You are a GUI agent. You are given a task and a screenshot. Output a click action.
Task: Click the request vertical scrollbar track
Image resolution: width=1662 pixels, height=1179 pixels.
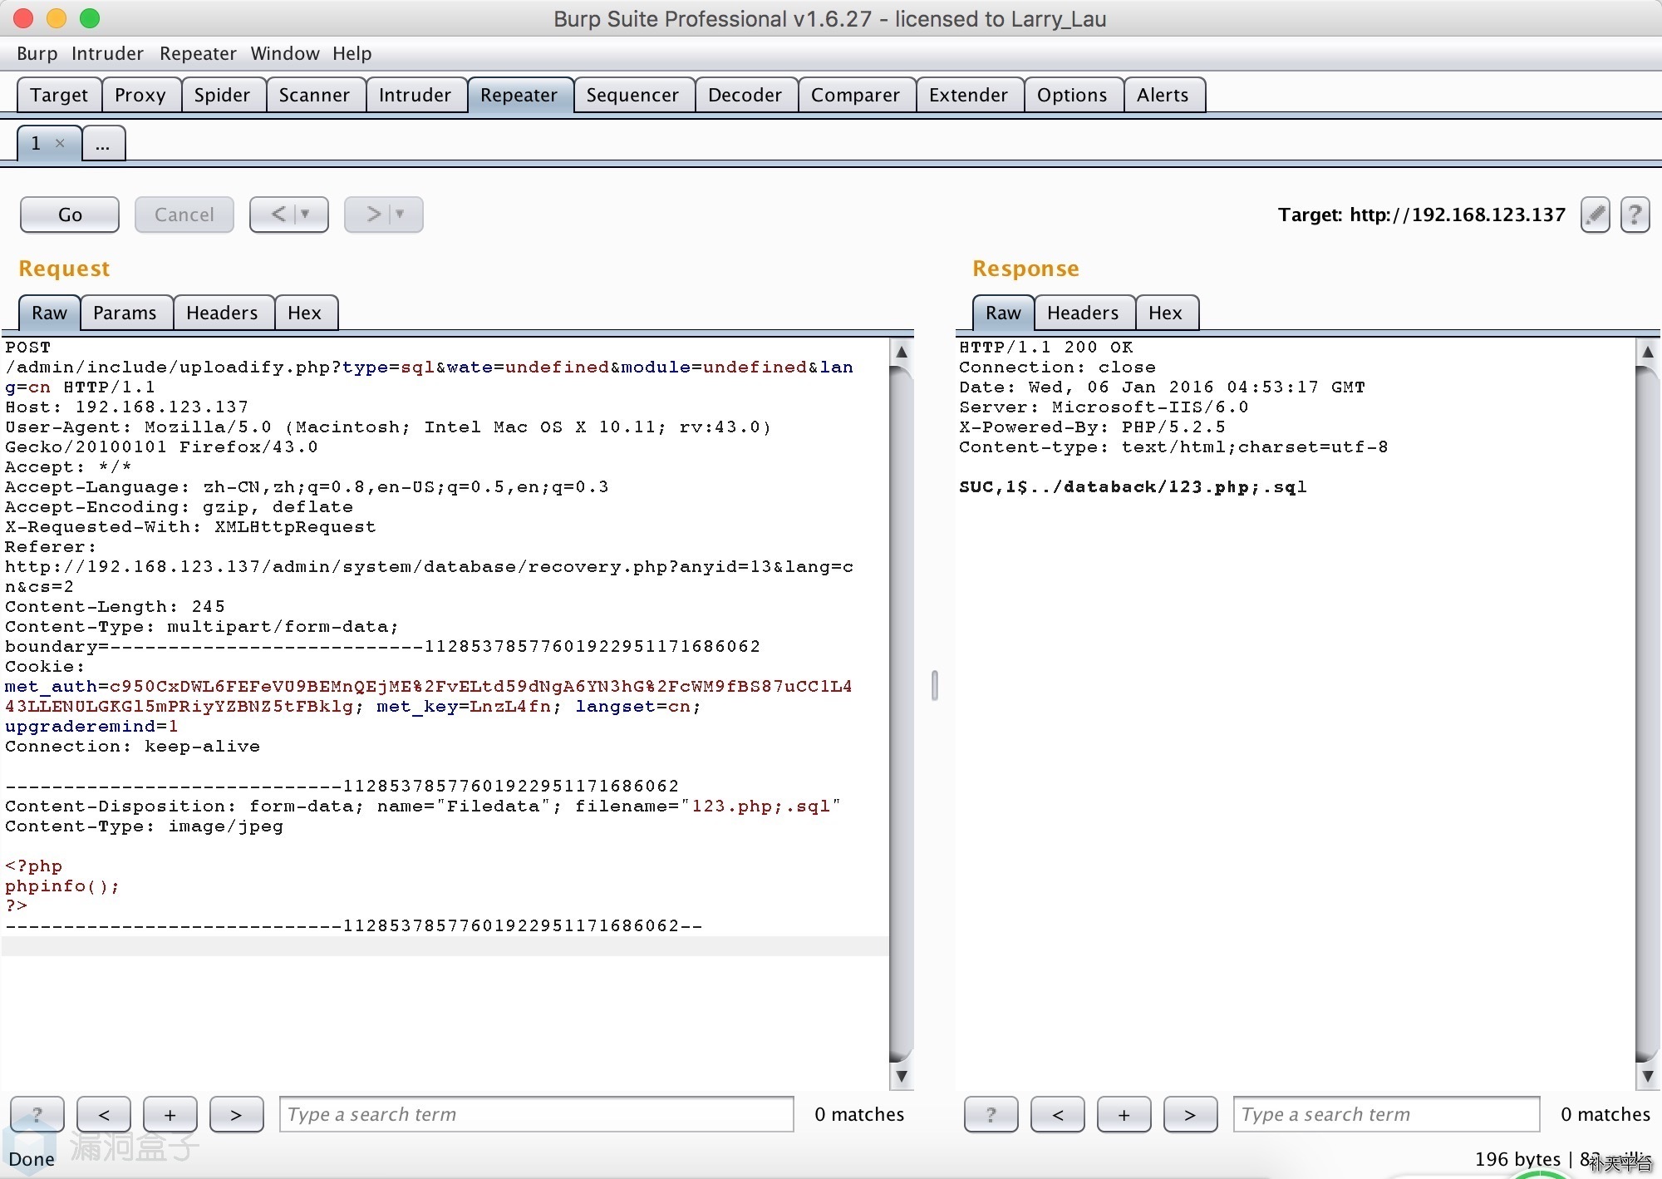pyautogui.click(x=902, y=715)
